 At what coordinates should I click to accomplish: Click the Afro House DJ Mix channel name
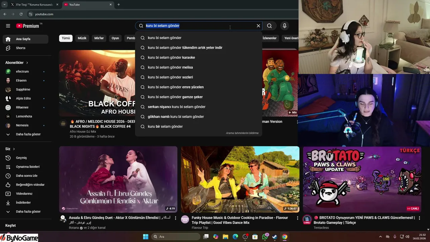83,132
